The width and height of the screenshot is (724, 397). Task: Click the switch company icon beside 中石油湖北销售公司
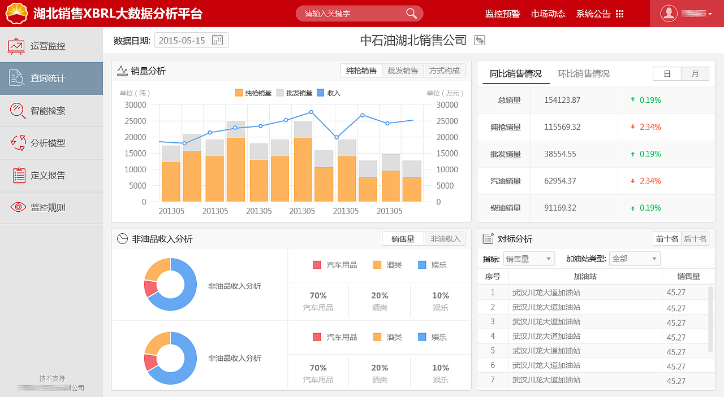(480, 40)
